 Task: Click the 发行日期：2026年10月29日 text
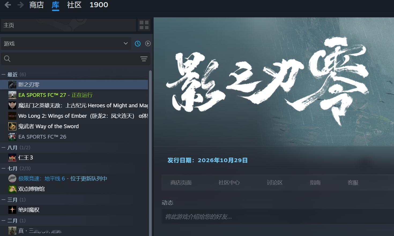click(x=207, y=160)
